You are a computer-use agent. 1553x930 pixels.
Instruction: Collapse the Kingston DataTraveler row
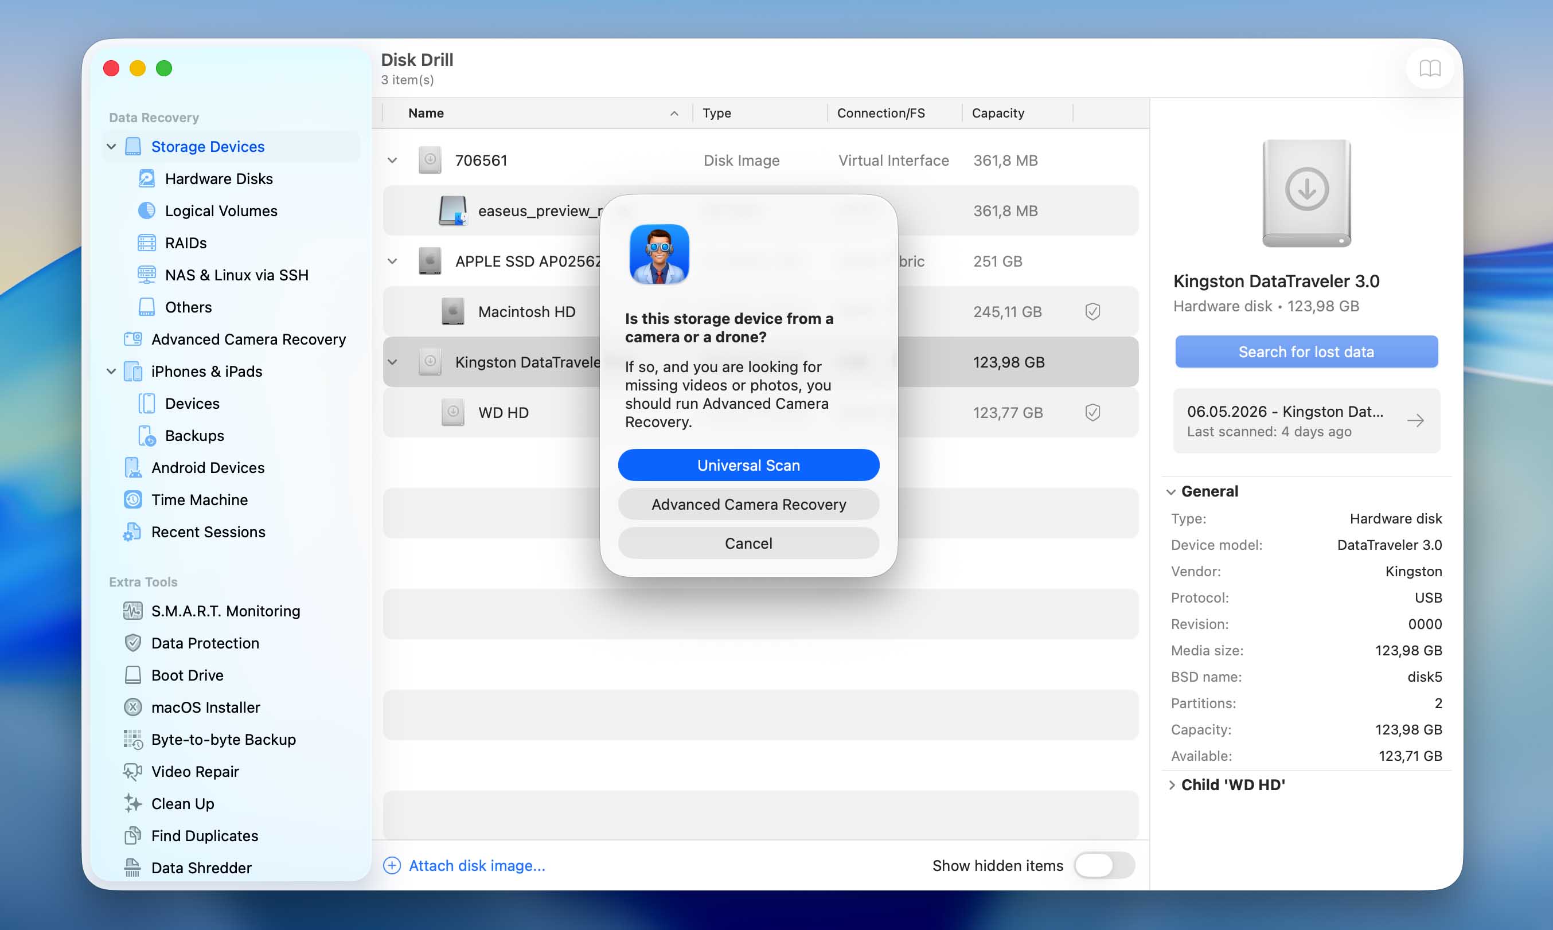coord(392,362)
